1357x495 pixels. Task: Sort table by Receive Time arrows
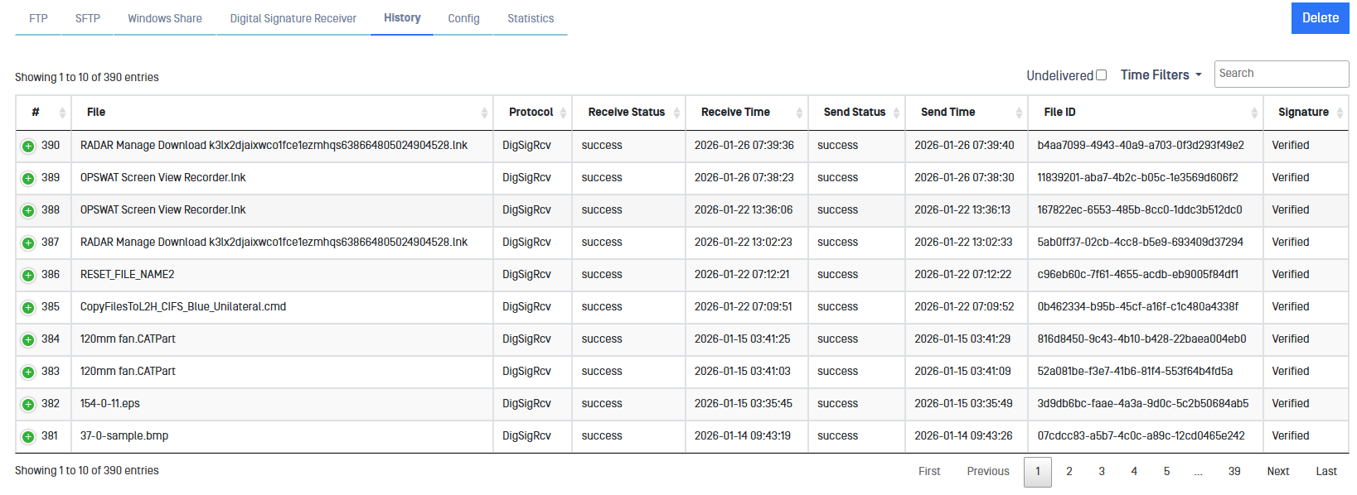(799, 113)
